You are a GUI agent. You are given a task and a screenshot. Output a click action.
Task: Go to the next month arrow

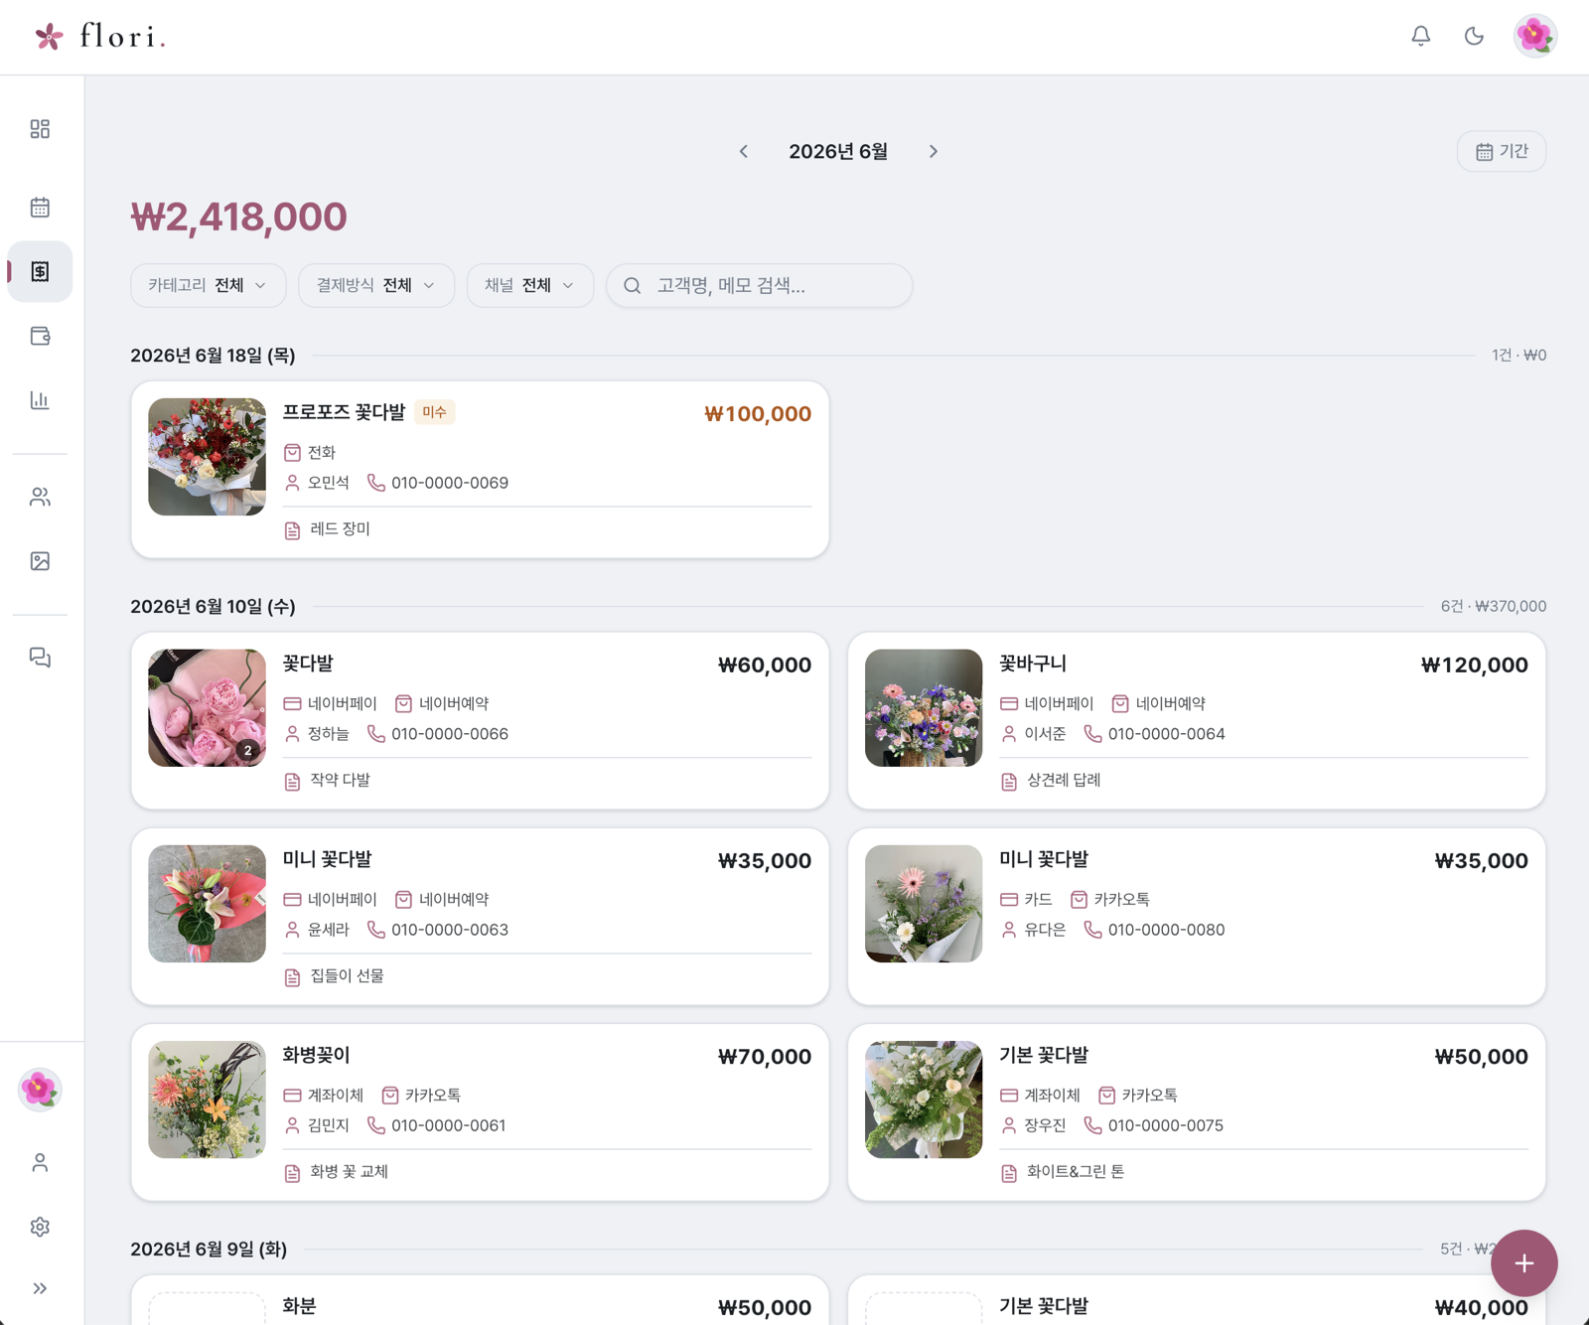coord(934,151)
